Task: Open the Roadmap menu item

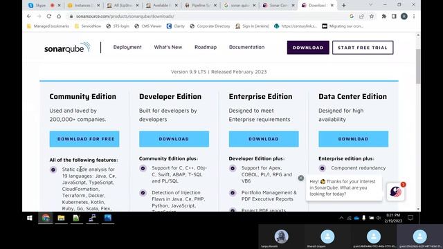Action: pyautogui.click(x=206, y=47)
